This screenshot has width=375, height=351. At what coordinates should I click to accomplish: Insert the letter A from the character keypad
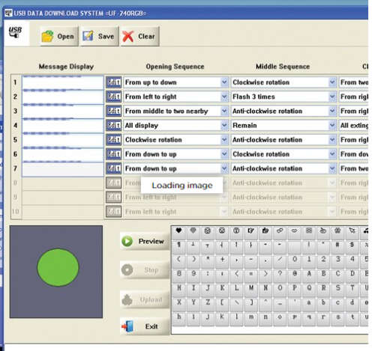coord(309,274)
